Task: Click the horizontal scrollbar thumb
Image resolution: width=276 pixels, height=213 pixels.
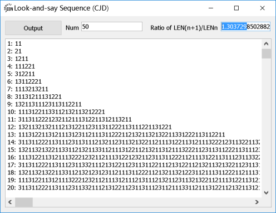Action: click(x=24, y=202)
